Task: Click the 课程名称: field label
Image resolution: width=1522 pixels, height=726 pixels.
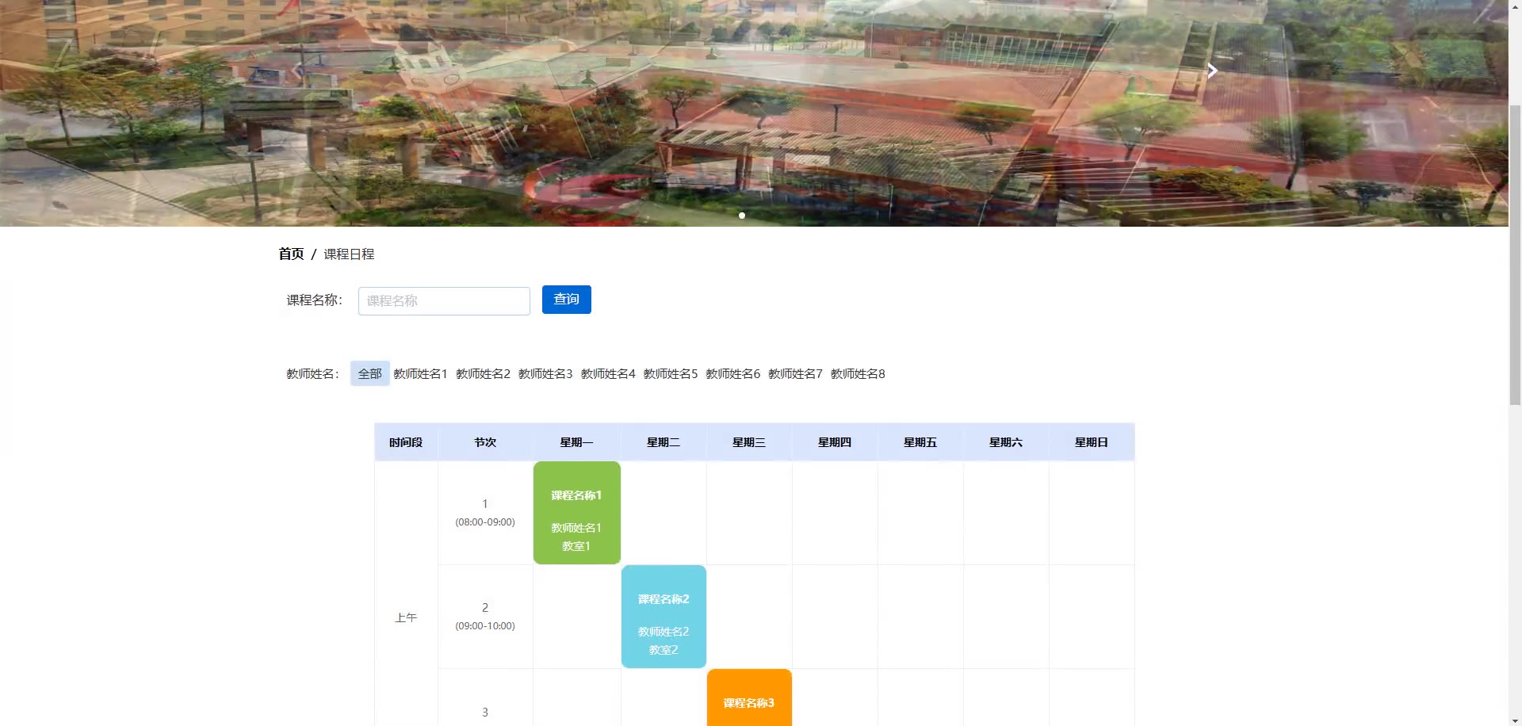Action: point(315,300)
